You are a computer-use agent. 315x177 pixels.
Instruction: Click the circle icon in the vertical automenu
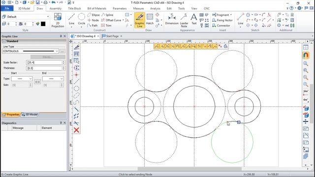76,88
